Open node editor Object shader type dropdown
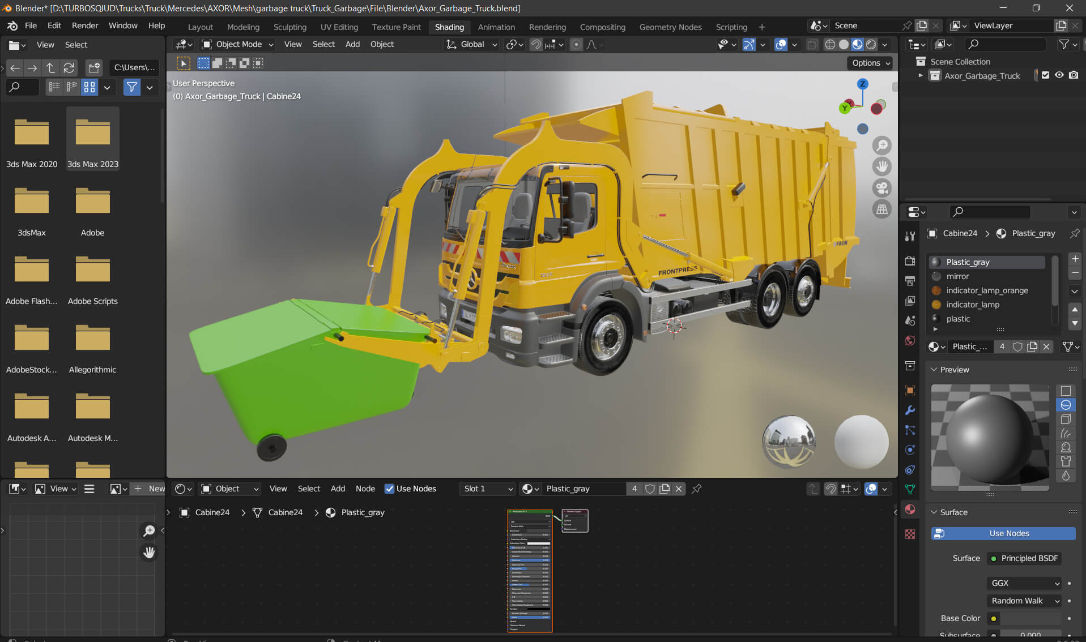1086x642 pixels. 230,489
